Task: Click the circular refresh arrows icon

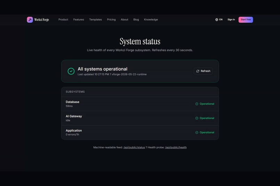Action: coord(198,71)
